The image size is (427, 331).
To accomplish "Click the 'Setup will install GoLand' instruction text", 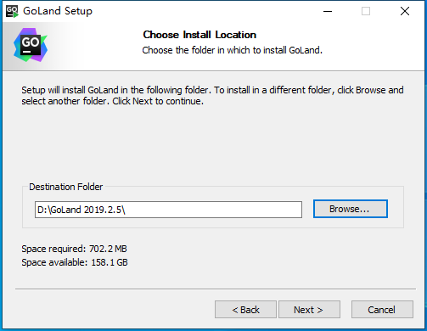I will pyautogui.click(x=212, y=95).
